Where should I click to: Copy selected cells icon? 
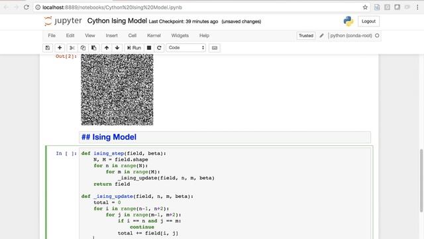[83, 48]
